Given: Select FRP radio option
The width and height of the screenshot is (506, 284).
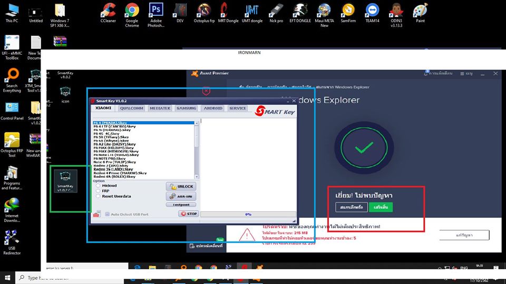Looking at the screenshot, I should [x=98, y=190].
